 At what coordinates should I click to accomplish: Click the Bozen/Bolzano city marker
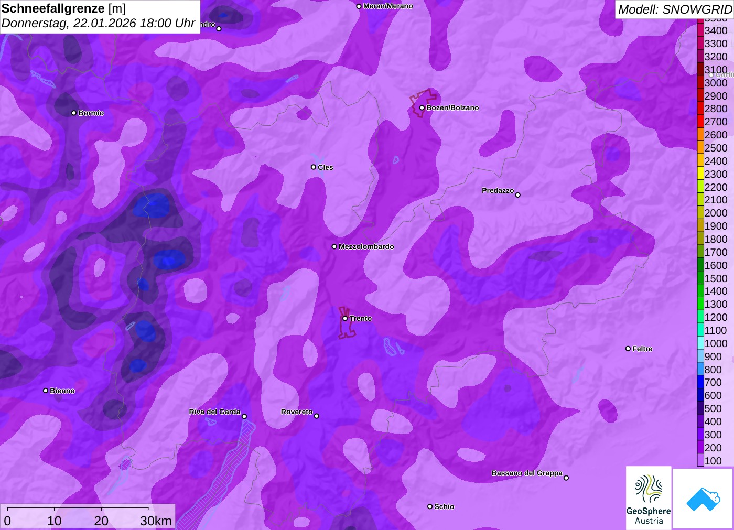[422, 107]
